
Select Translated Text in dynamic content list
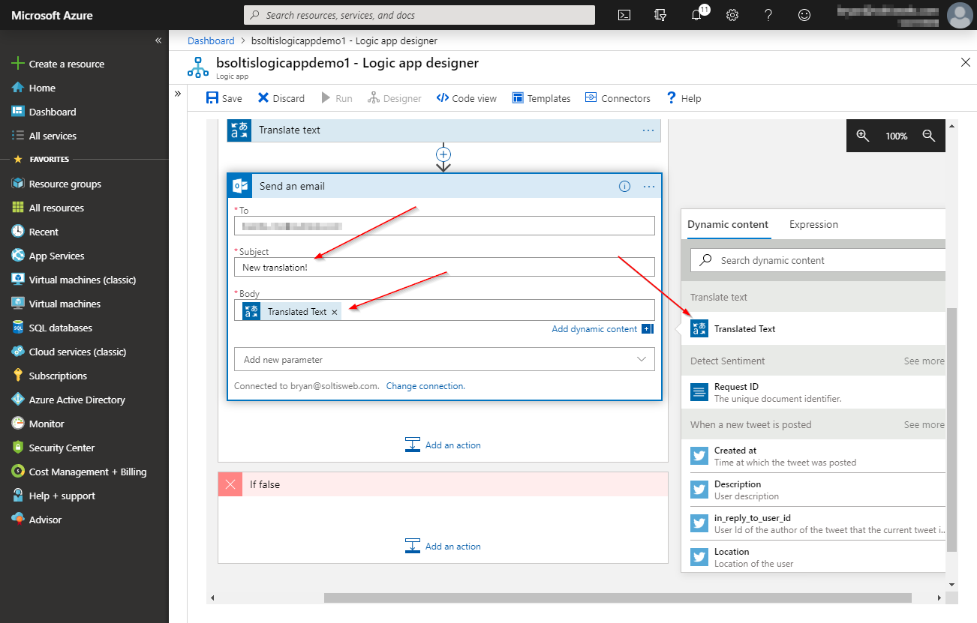744,329
